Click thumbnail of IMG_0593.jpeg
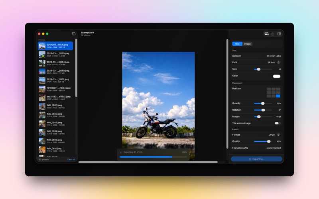 tap(42, 124)
